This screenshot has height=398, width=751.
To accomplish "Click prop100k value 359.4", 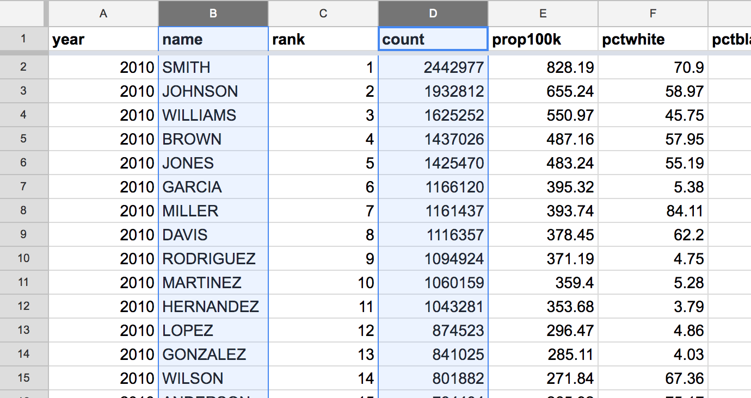I will pyautogui.click(x=543, y=283).
